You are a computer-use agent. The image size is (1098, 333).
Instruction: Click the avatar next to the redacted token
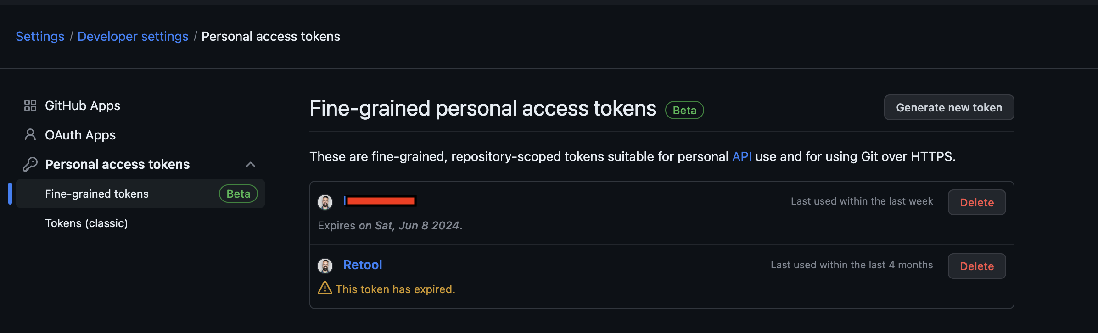[325, 202]
